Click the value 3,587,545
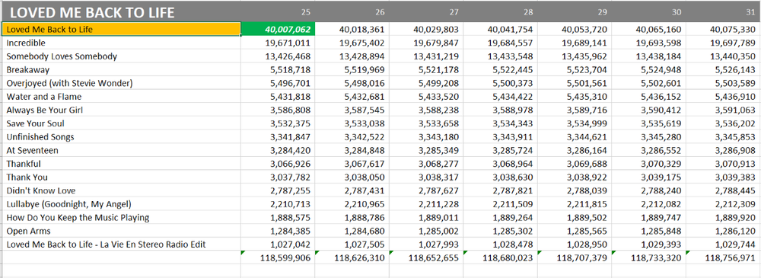This screenshot has height=278, width=761. [x=352, y=110]
